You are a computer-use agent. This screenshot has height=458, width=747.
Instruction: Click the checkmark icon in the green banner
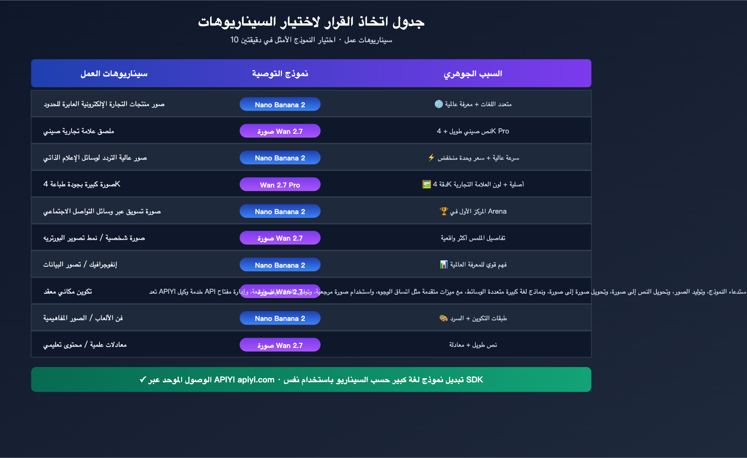[x=143, y=380]
